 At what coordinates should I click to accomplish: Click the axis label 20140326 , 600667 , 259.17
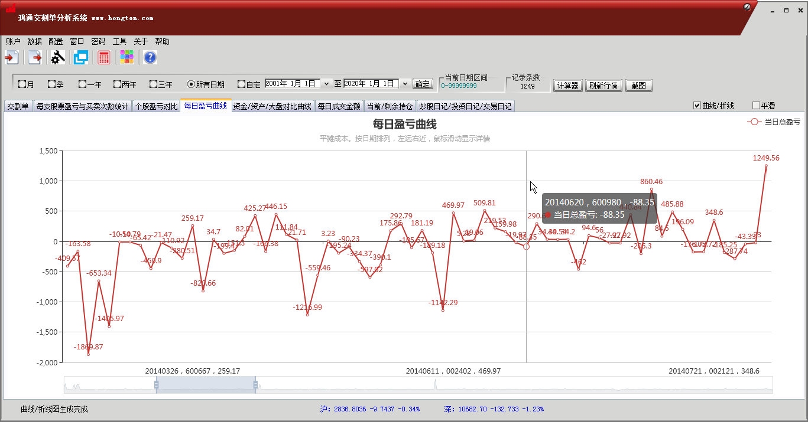tap(193, 371)
